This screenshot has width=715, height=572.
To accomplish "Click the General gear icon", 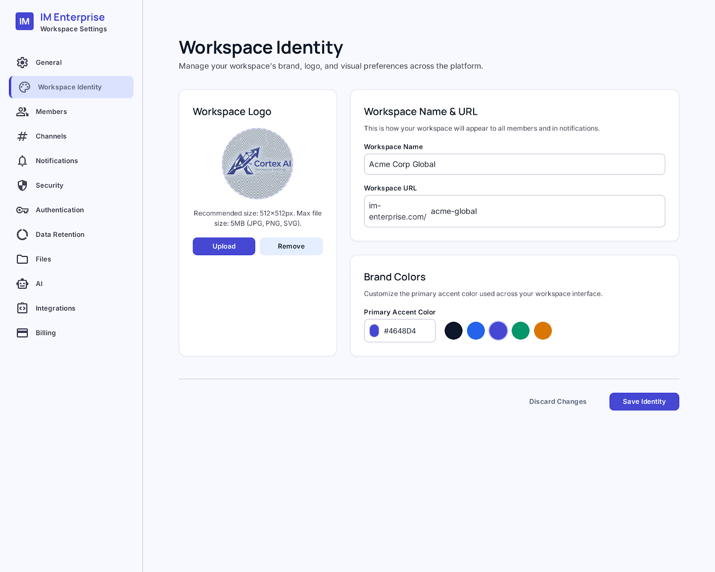I will click(22, 63).
